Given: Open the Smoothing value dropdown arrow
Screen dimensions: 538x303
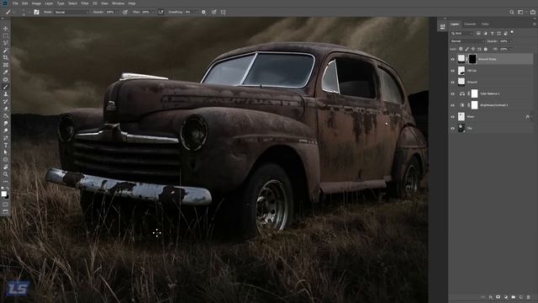Looking at the screenshot, I should point(196,12).
